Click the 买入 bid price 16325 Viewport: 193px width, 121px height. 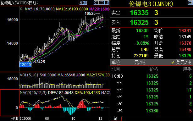coord(139,22)
